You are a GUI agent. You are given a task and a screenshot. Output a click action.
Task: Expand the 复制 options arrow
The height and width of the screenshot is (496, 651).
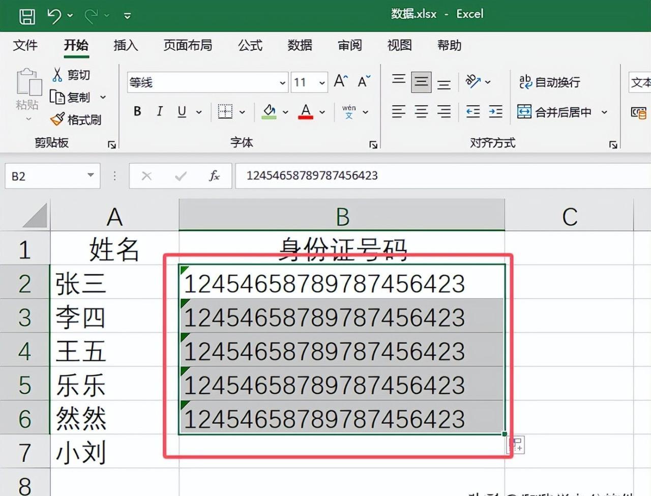click(x=103, y=97)
